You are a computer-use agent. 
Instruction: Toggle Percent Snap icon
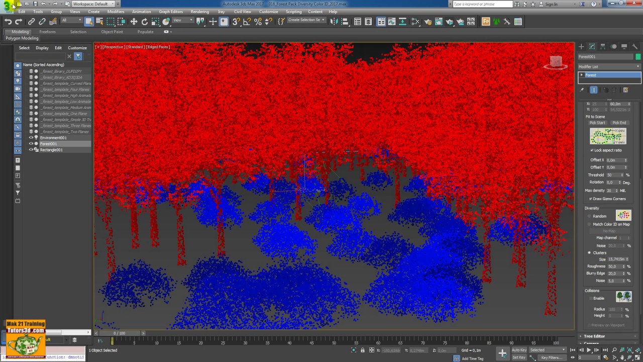[x=258, y=22]
